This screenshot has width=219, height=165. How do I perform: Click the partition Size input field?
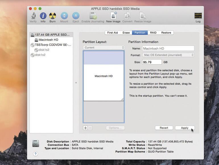pos(152,62)
